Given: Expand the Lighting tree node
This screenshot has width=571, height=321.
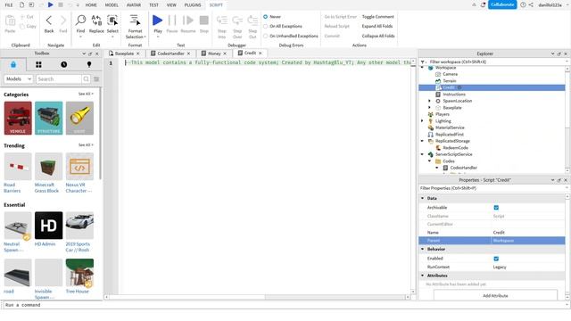Looking at the screenshot, I should coord(422,121).
